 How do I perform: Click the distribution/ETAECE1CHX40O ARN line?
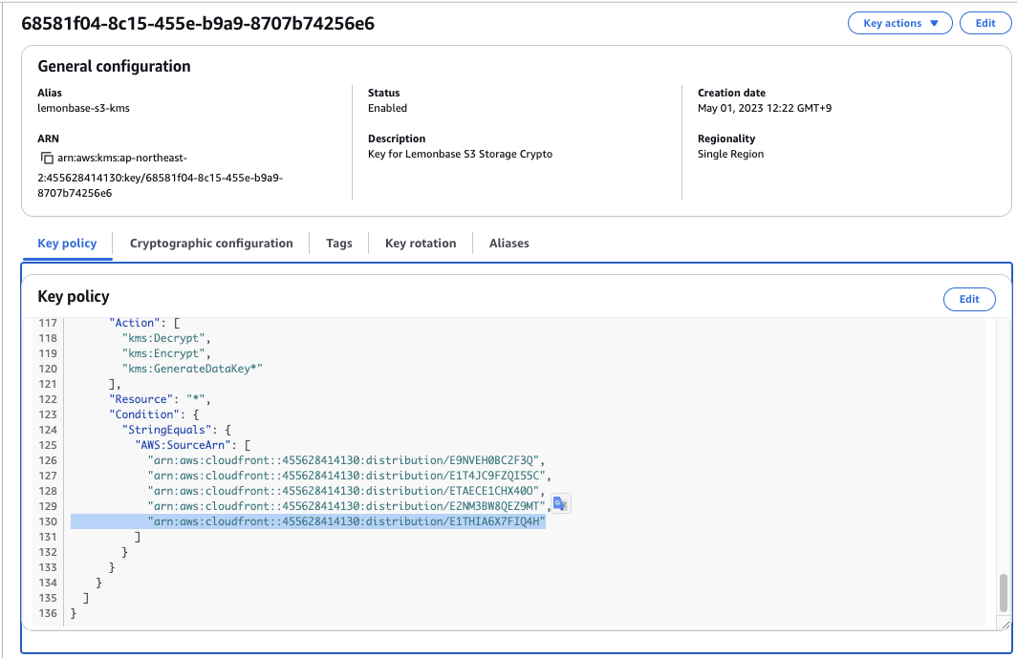(x=346, y=491)
